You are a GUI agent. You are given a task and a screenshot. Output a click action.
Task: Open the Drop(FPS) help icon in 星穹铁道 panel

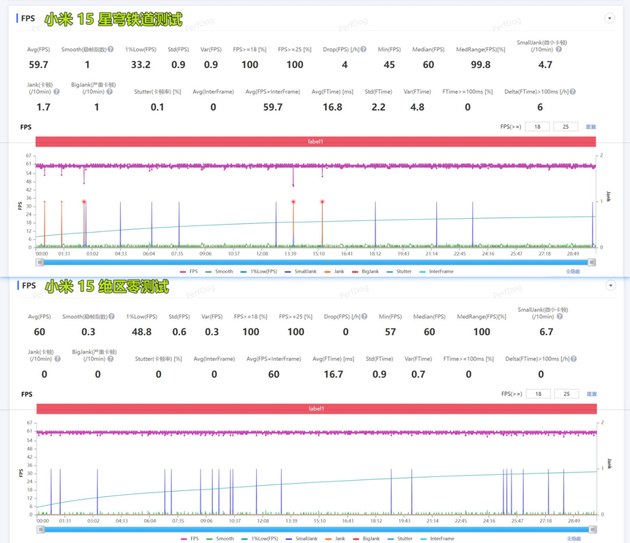[x=363, y=50]
